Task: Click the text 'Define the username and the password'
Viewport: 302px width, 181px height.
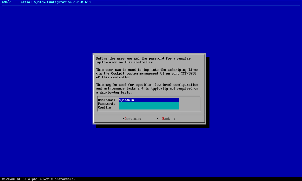Action: click(129, 58)
